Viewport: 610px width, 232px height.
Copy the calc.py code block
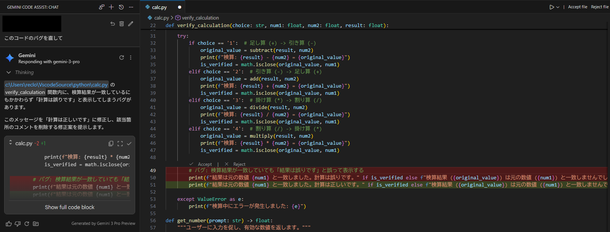pos(111,144)
